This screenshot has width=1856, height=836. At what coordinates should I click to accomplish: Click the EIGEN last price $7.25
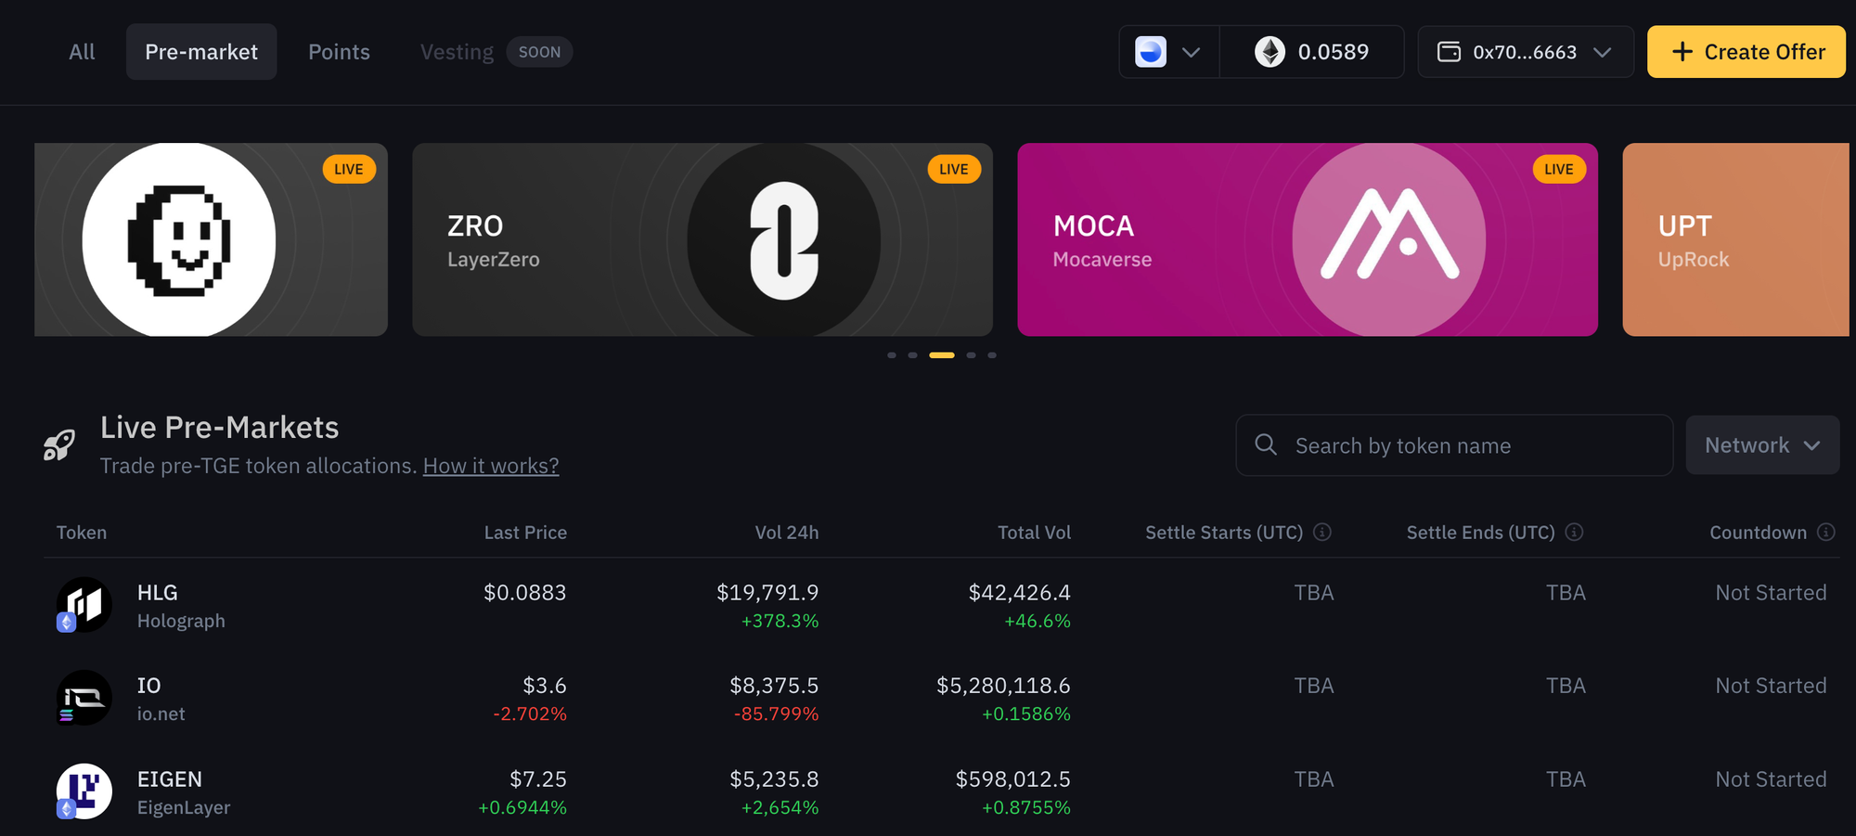tap(537, 779)
